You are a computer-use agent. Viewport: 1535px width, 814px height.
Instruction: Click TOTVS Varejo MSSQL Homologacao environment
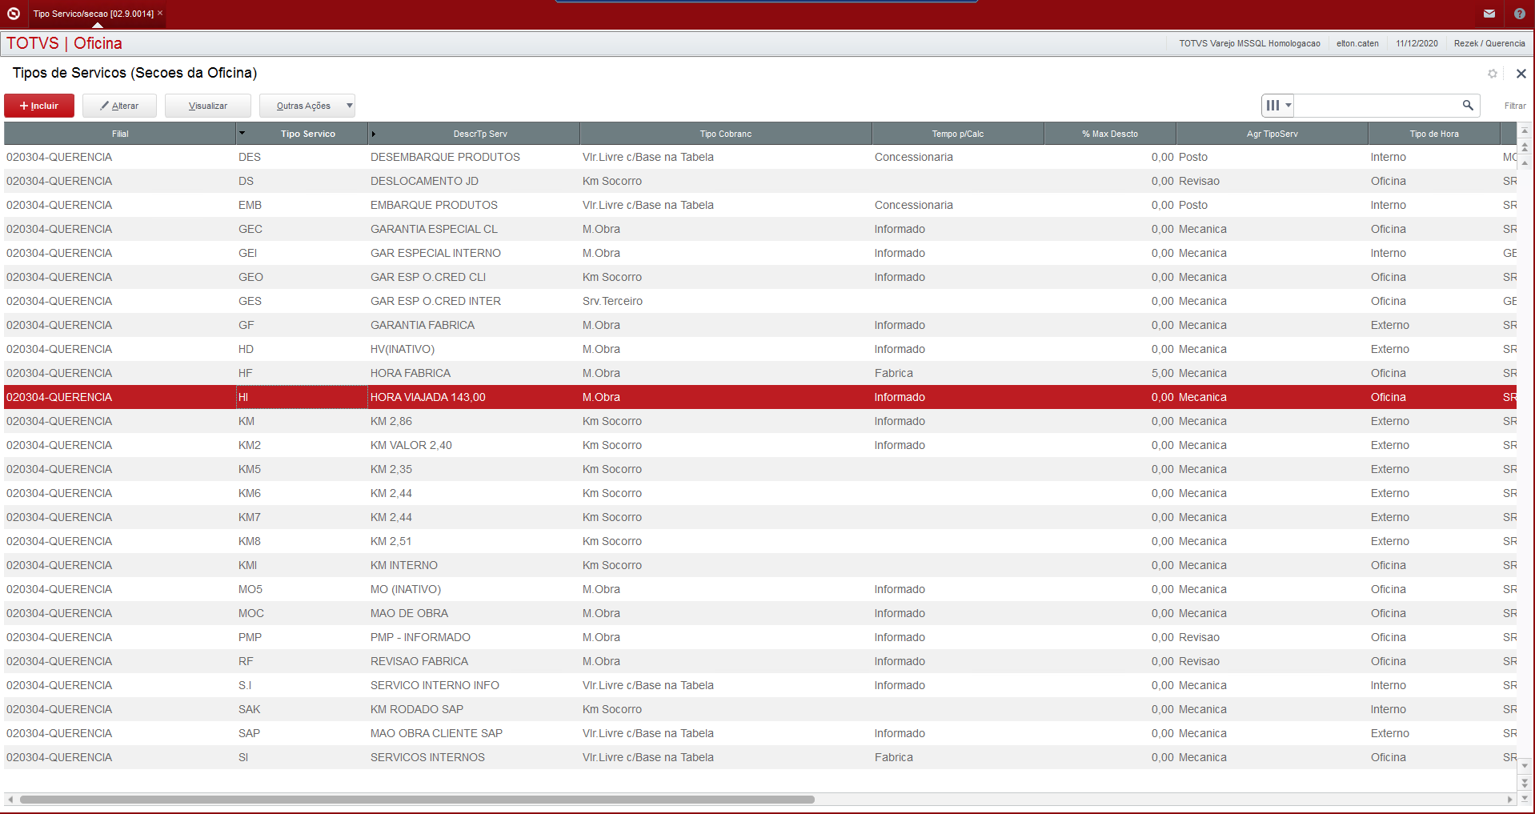[x=1249, y=43]
